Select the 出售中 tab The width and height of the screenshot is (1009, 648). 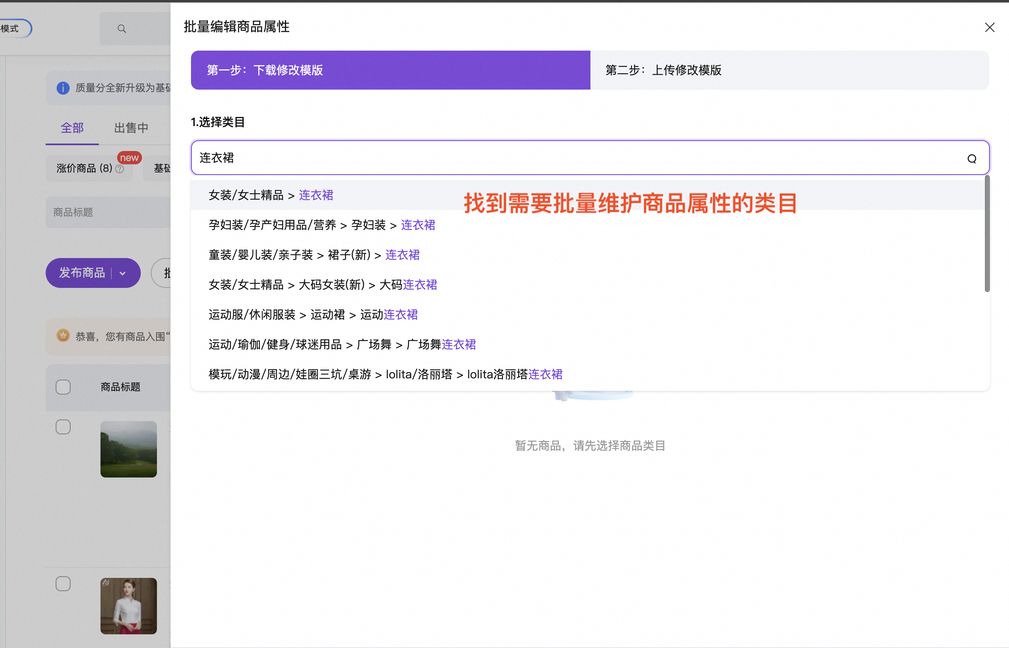point(131,128)
